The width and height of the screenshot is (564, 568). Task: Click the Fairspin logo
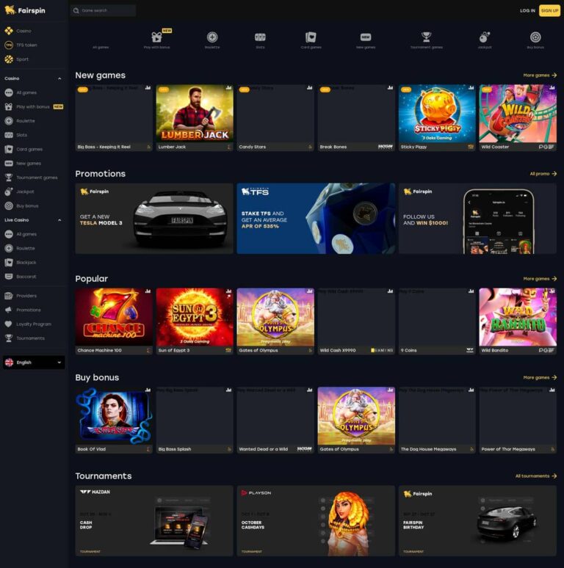(x=25, y=10)
